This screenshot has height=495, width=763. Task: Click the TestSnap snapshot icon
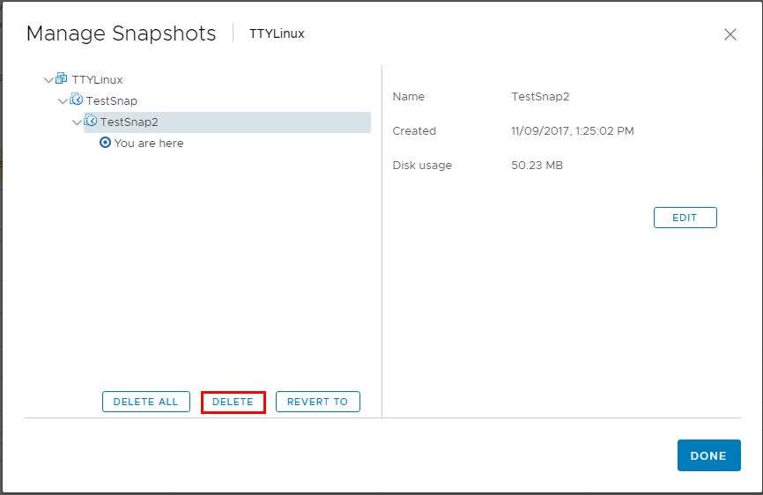(x=77, y=100)
